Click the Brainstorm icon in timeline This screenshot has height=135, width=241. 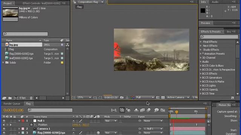pyautogui.click(x=156, y=110)
